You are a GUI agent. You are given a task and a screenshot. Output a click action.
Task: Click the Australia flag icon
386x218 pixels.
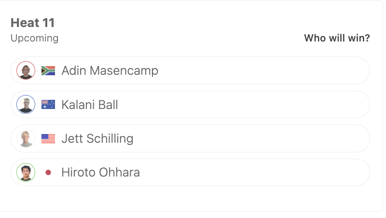(x=48, y=105)
